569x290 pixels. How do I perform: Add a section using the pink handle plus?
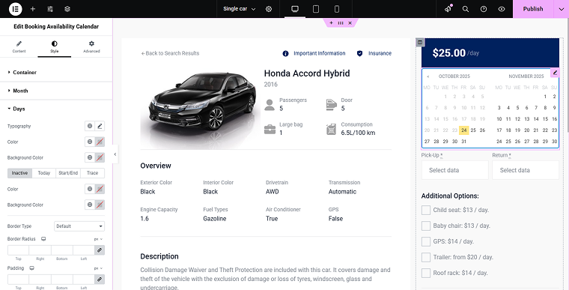pos(331,23)
